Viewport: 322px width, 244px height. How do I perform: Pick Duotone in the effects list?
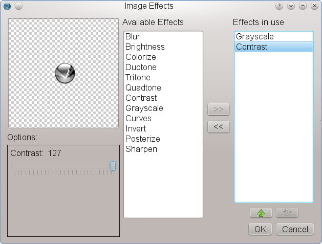(141, 68)
